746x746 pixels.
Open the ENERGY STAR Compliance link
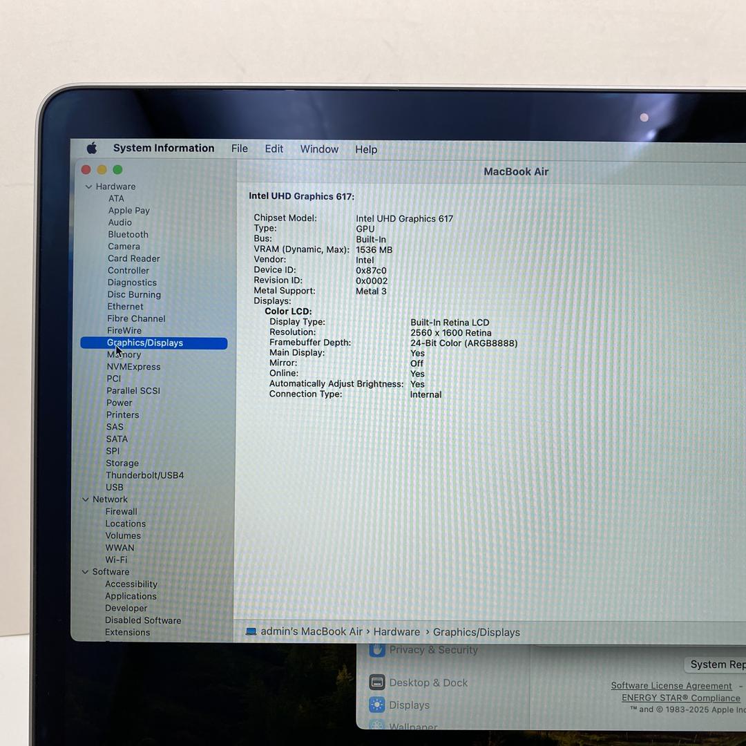(681, 698)
